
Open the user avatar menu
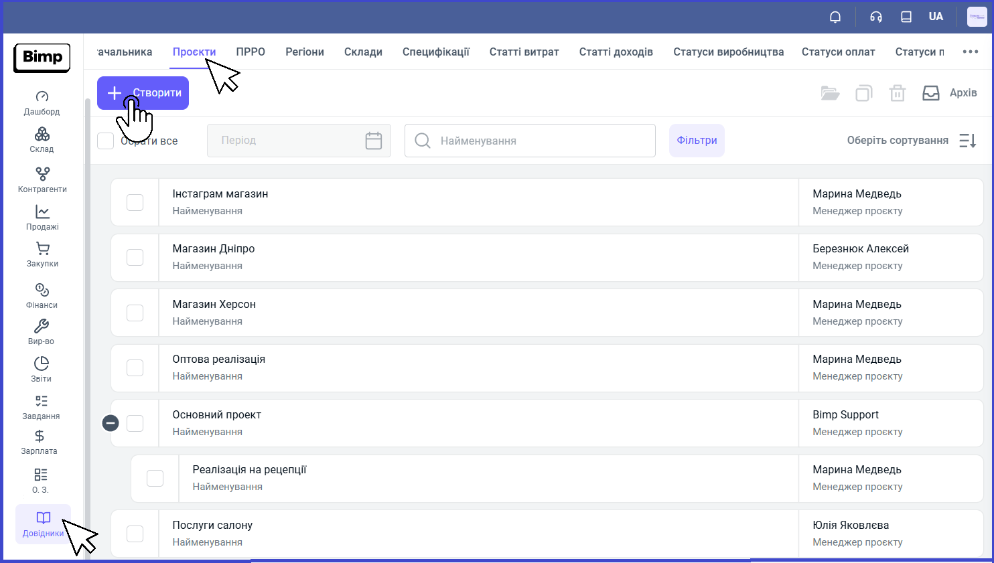click(977, 17)
